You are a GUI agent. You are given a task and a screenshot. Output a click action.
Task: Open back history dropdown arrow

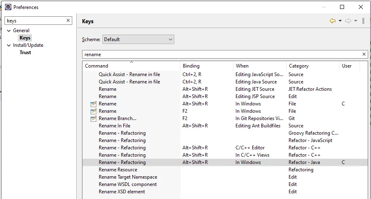tap(340, 21)
